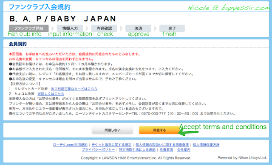Open the 免責事項 footer link
272x165 pixels.
[166, 150]
